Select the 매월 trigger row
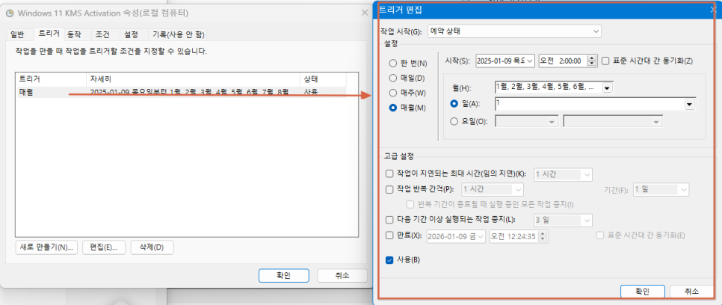Screen dimensions: 722x305 click(x=181, y=92)
